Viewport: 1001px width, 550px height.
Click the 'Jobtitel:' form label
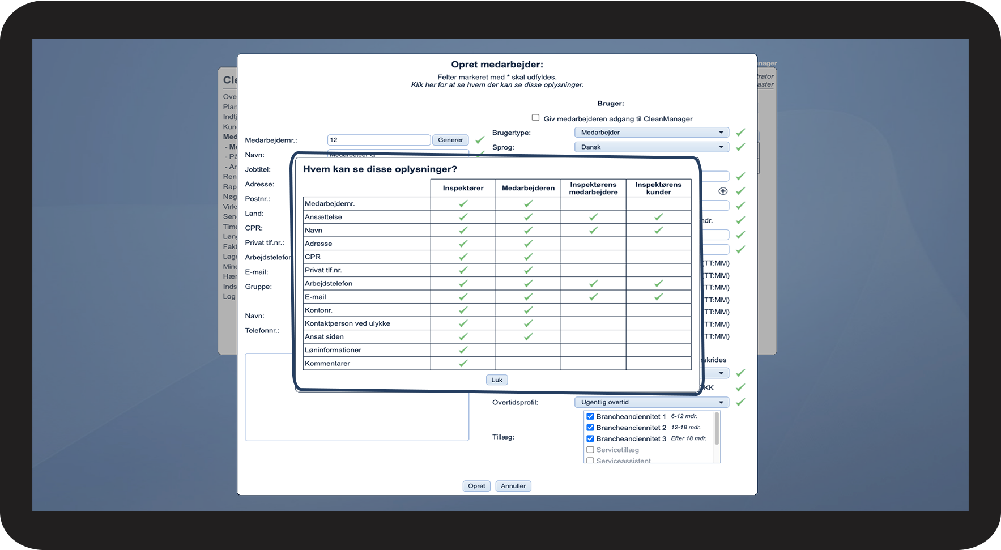258,169
